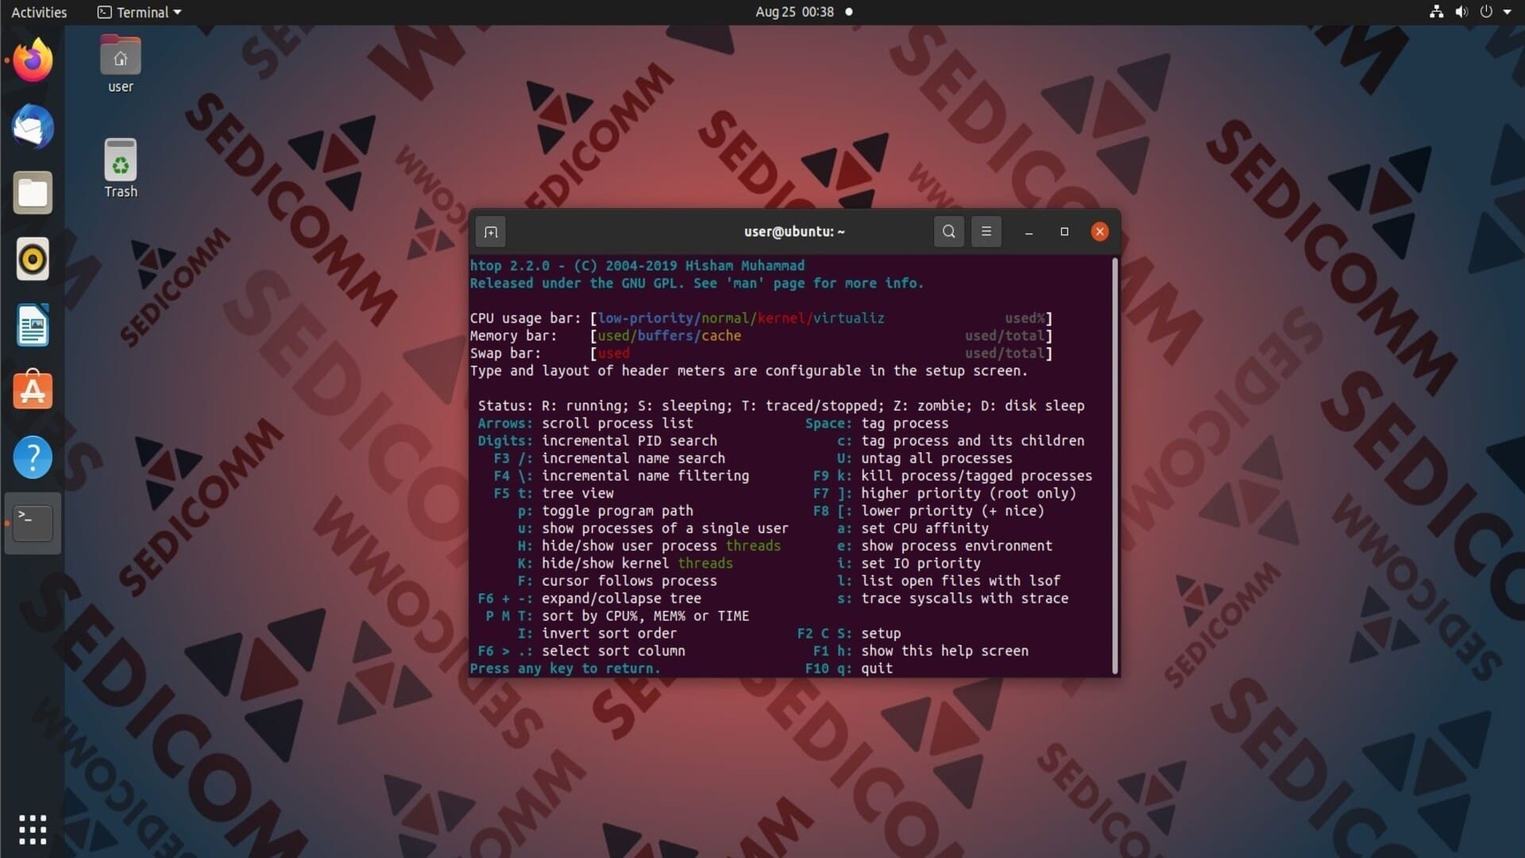Viewport: 1525px width, 858px height.
Task: Click 'kill process/tagged processes' entry
Action: pyautogui.click(x=976, y=475)
